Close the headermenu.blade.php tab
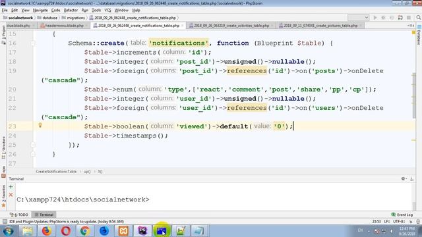This screenshot has width=422, height=237. (86, 26)
